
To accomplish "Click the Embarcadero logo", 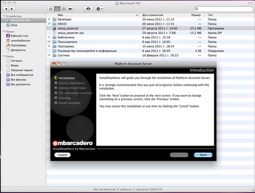I will [73, 143].
